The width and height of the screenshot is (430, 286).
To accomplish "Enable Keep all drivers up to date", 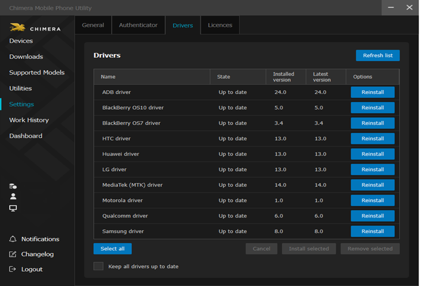I will coord(99,266).
